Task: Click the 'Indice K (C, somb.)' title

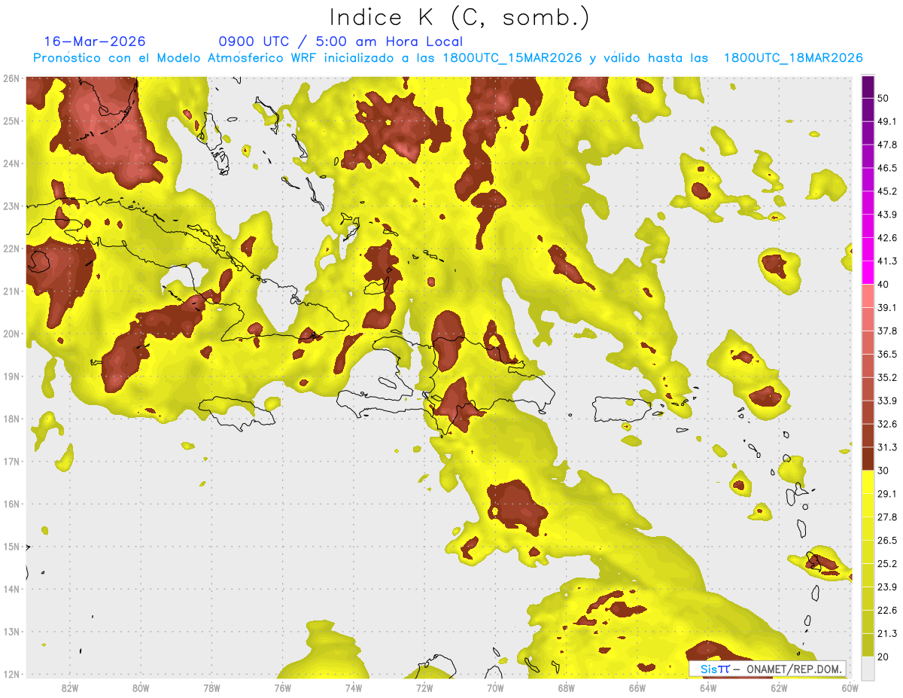Action: (459, 18)
